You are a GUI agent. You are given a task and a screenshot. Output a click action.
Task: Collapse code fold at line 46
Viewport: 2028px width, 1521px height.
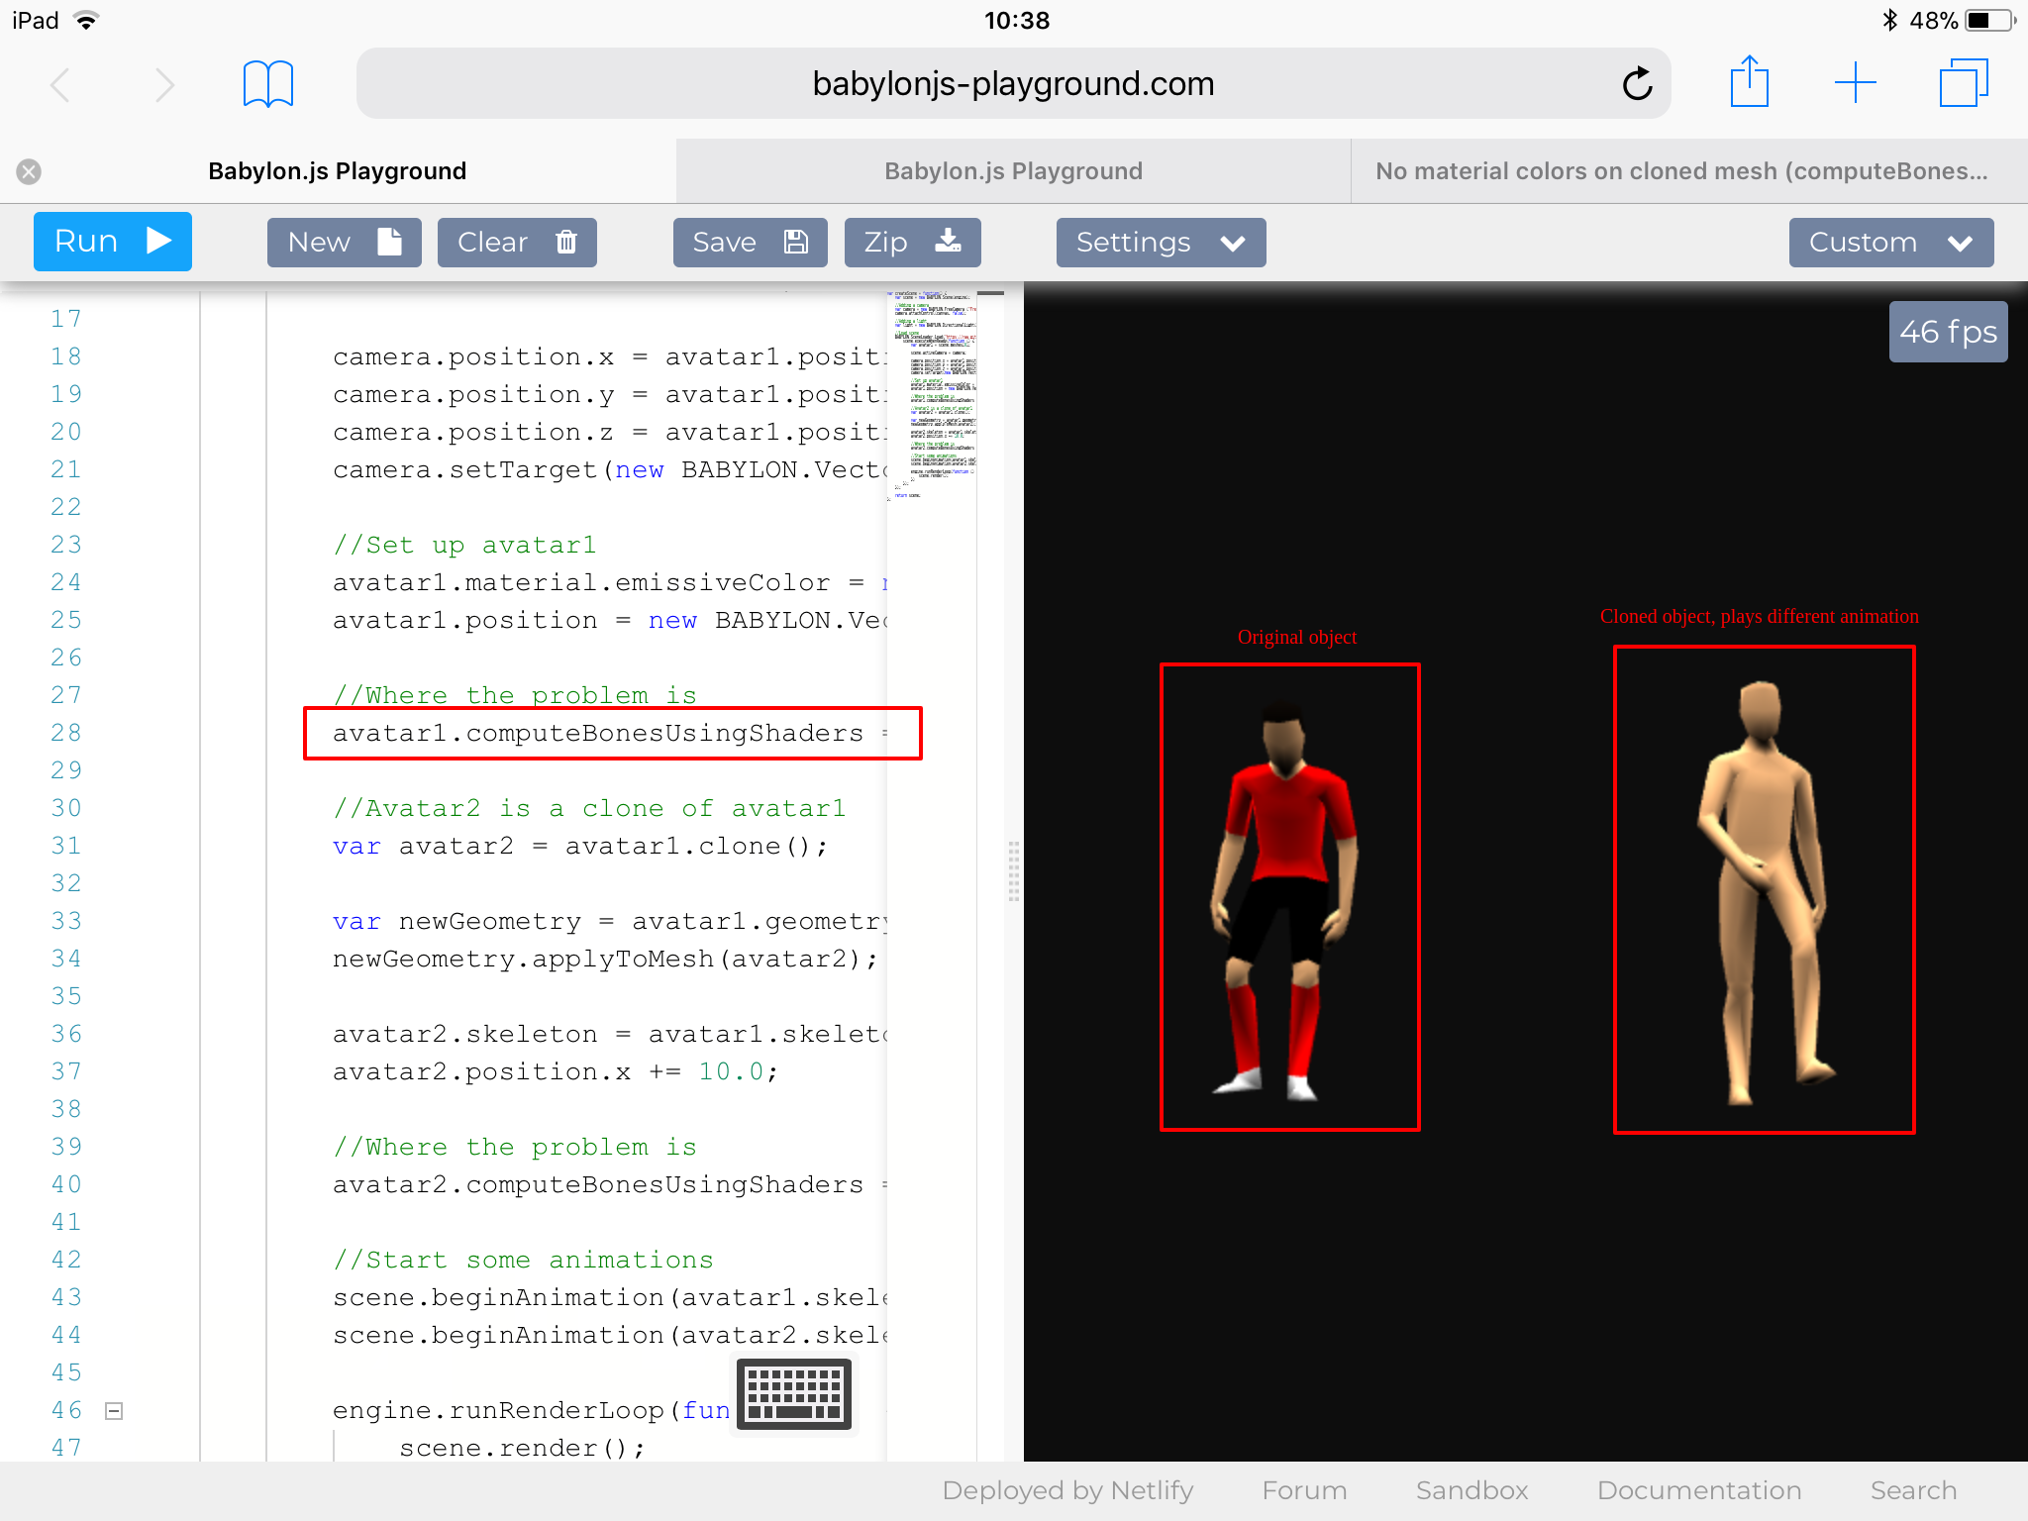click(x=114, y=1410)
